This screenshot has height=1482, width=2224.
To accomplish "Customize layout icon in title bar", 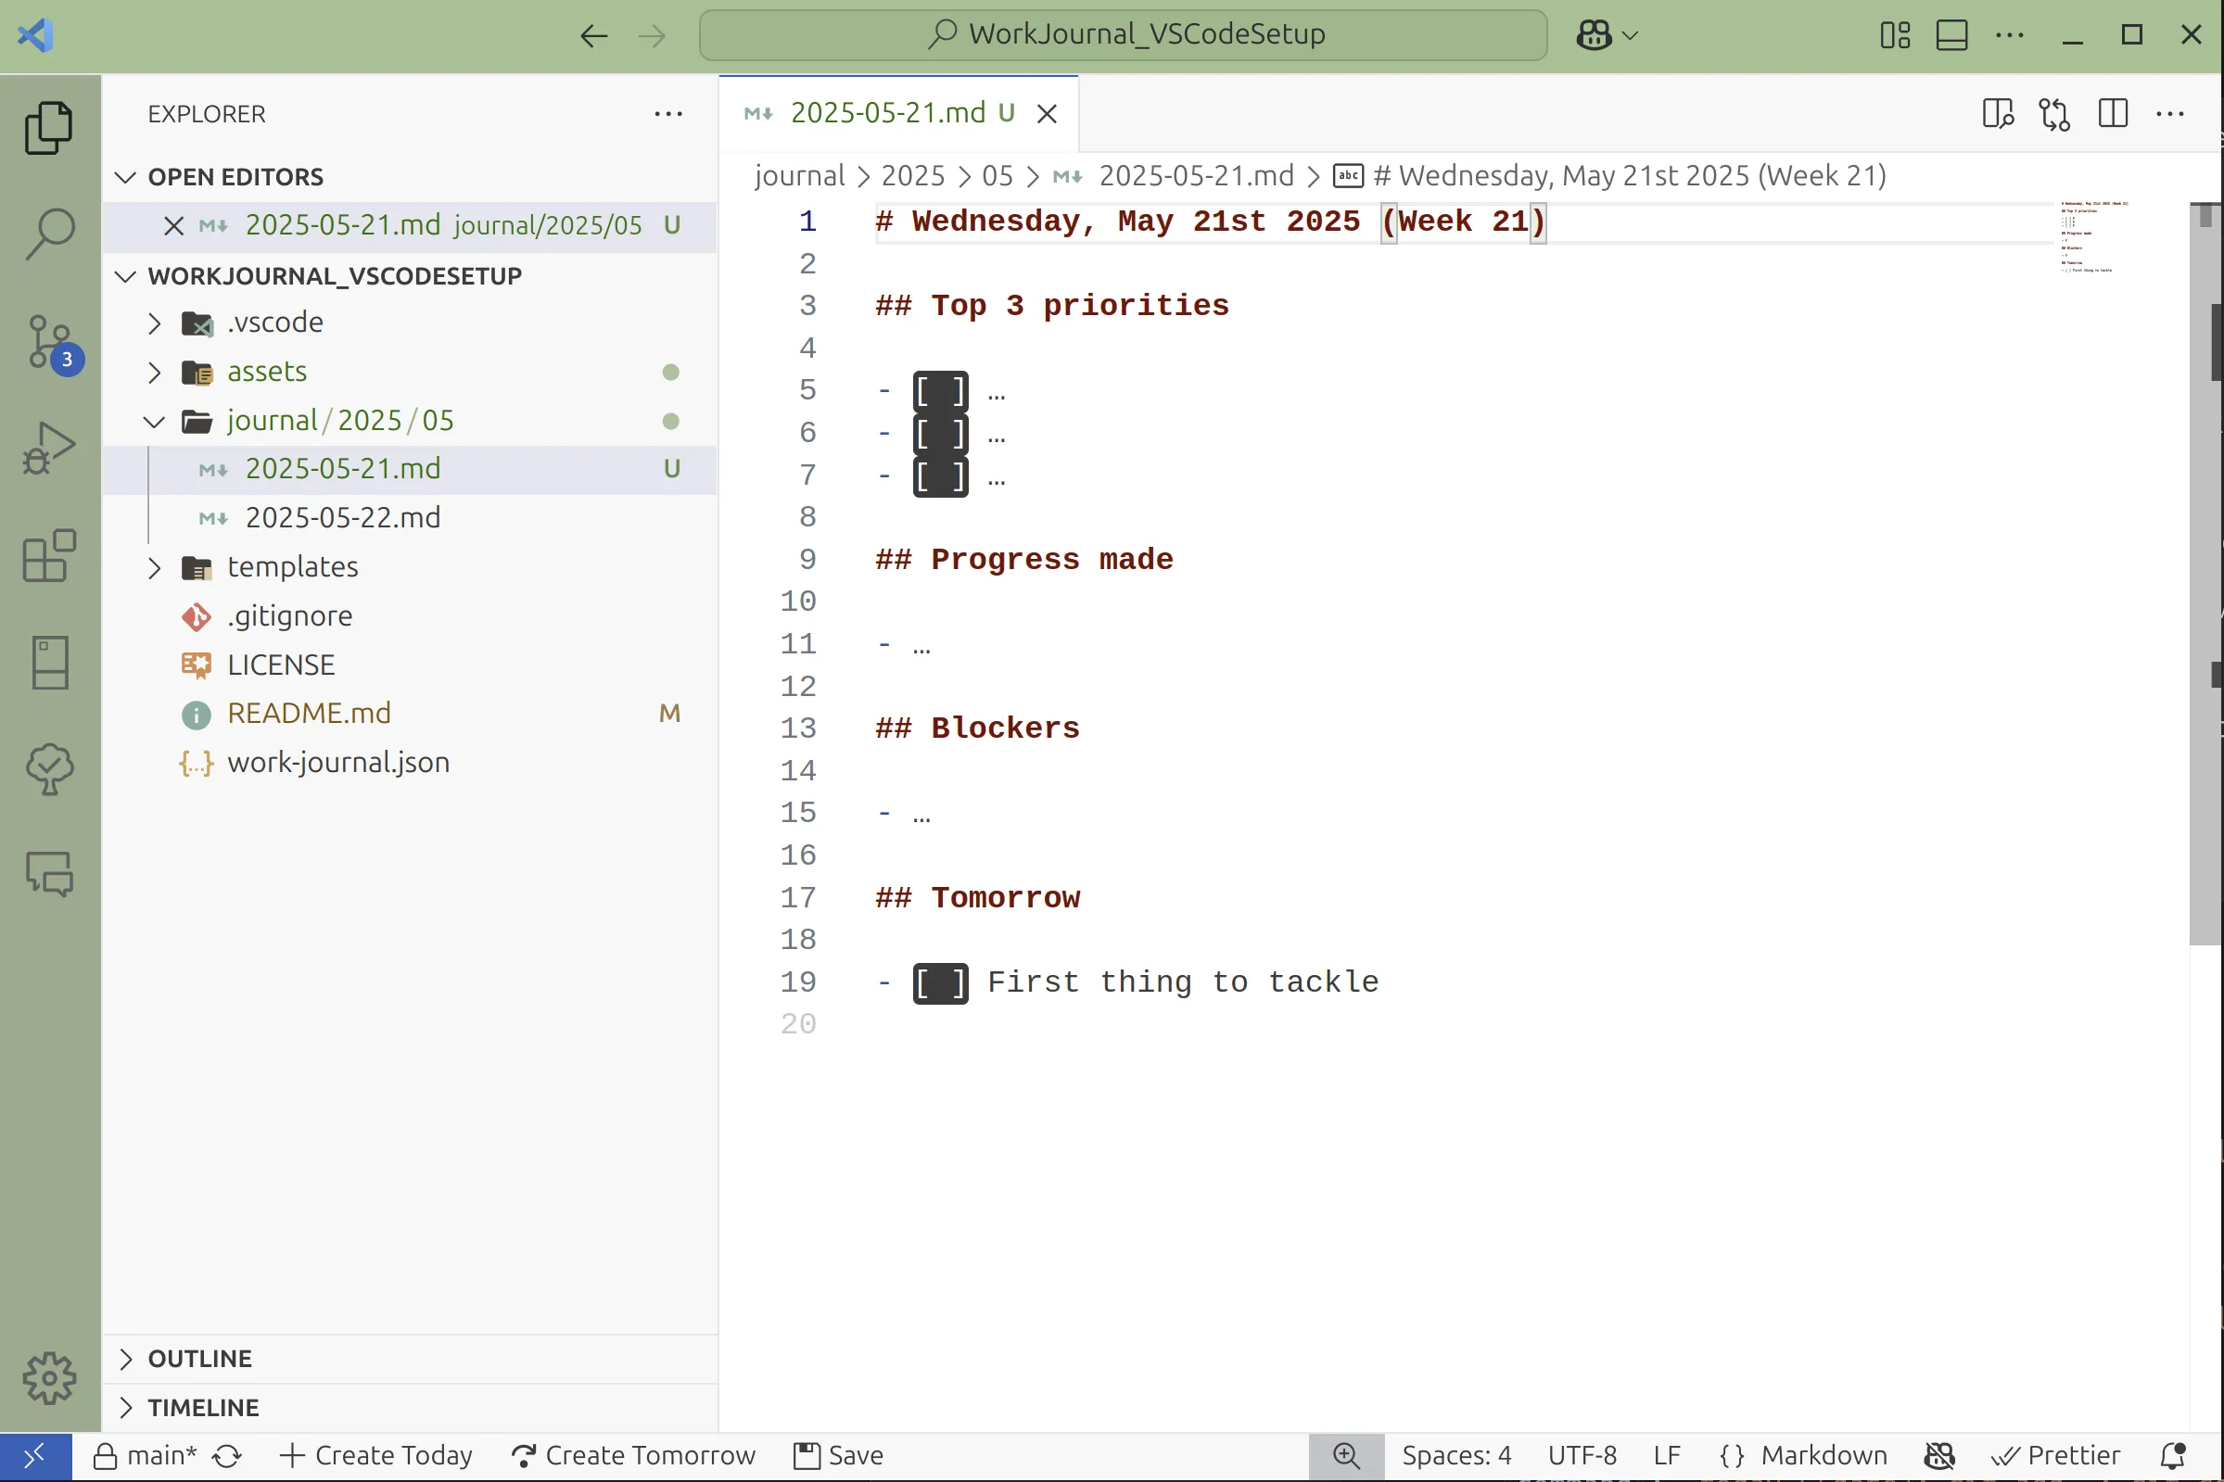I will (1895, 36).
